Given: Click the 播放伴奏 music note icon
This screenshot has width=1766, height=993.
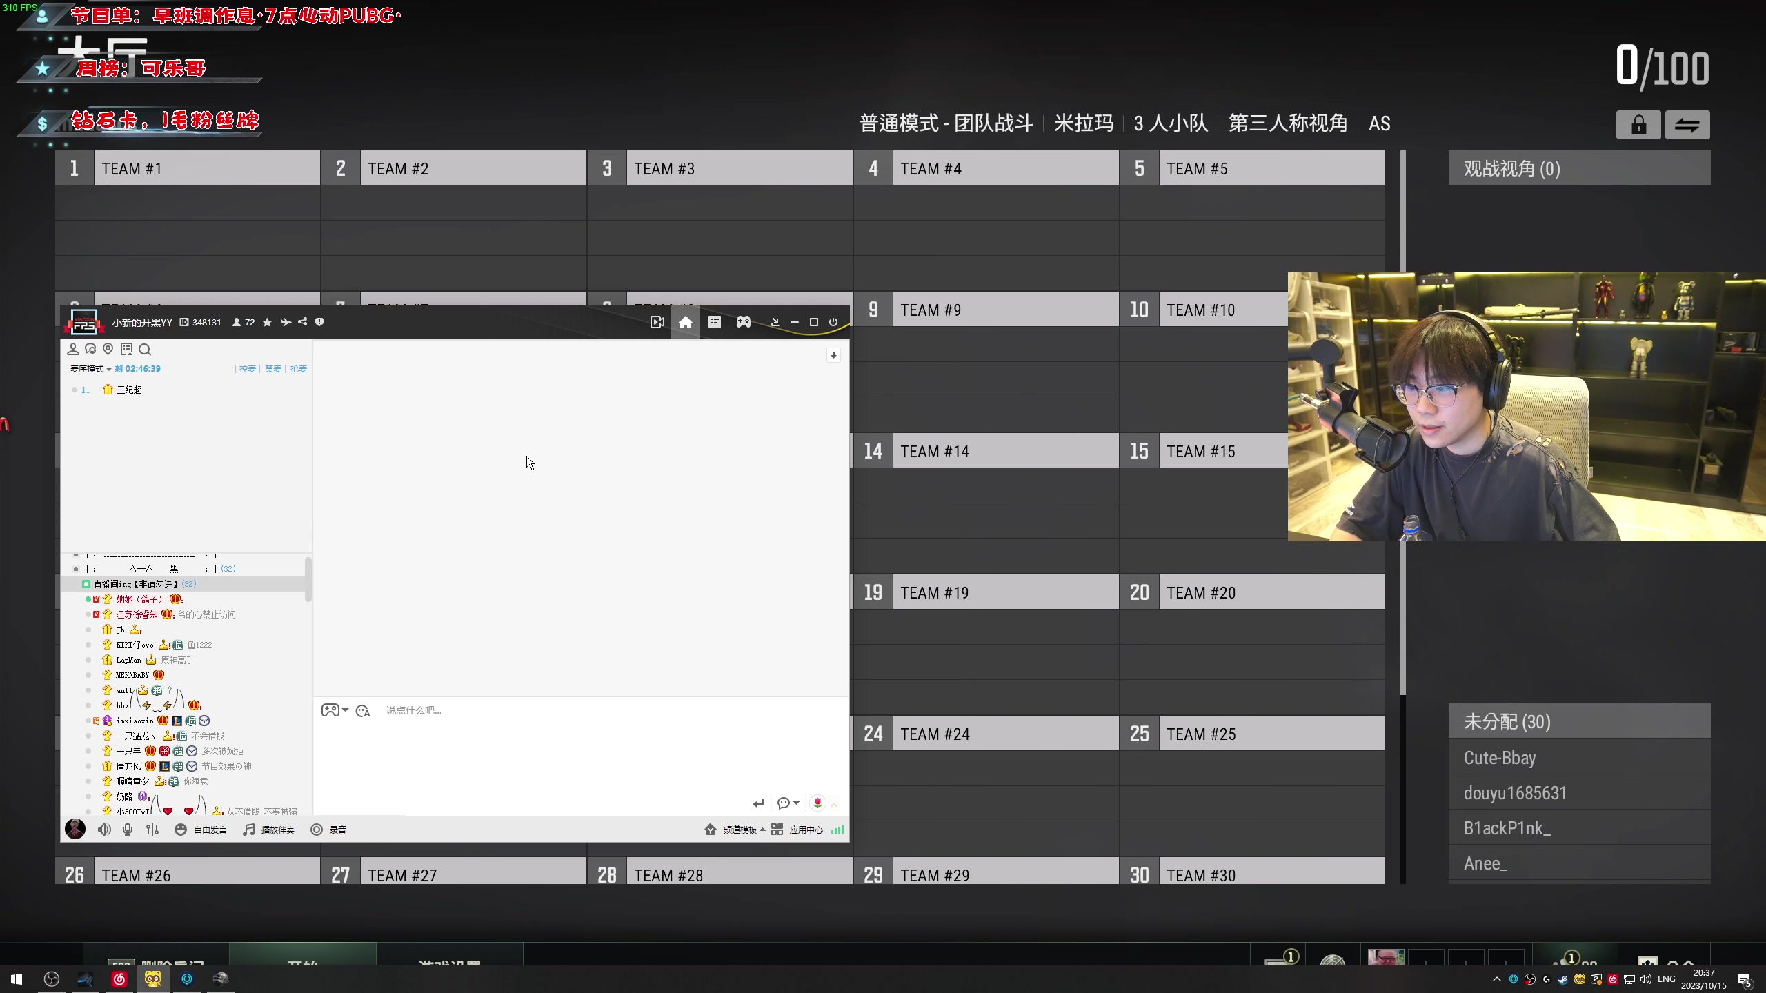Looking at the screenshot, I should click(249, 830).
